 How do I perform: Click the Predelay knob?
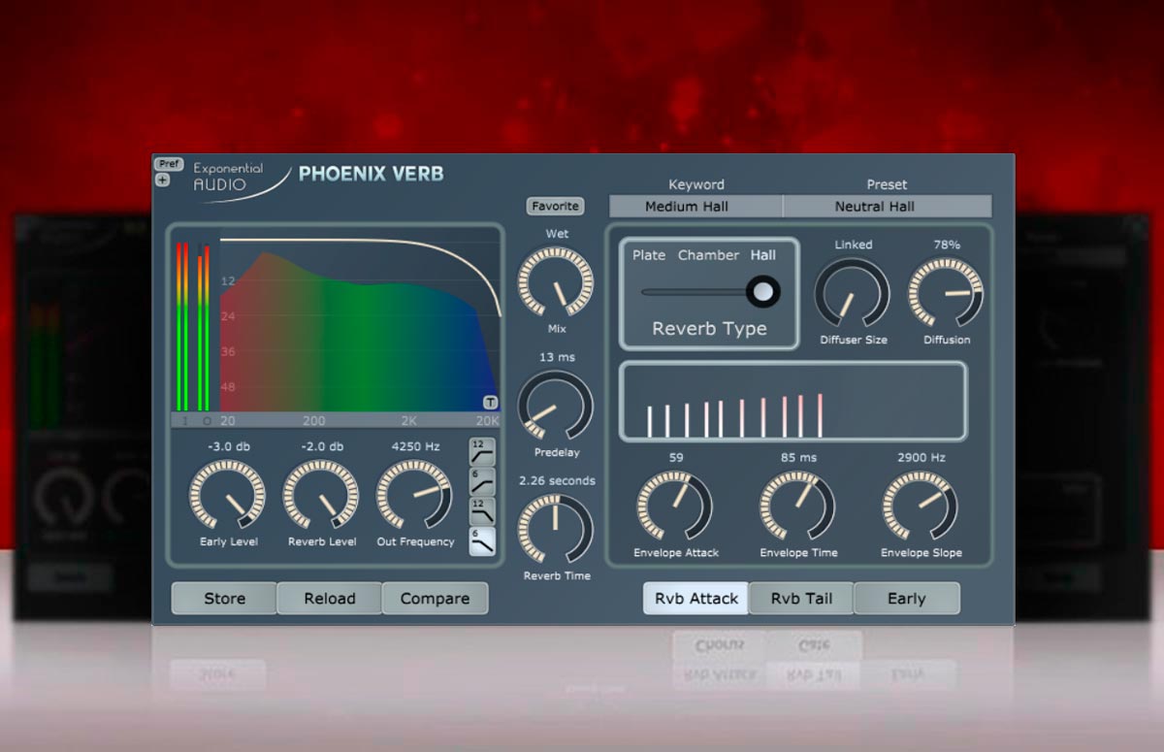(556, 406)
